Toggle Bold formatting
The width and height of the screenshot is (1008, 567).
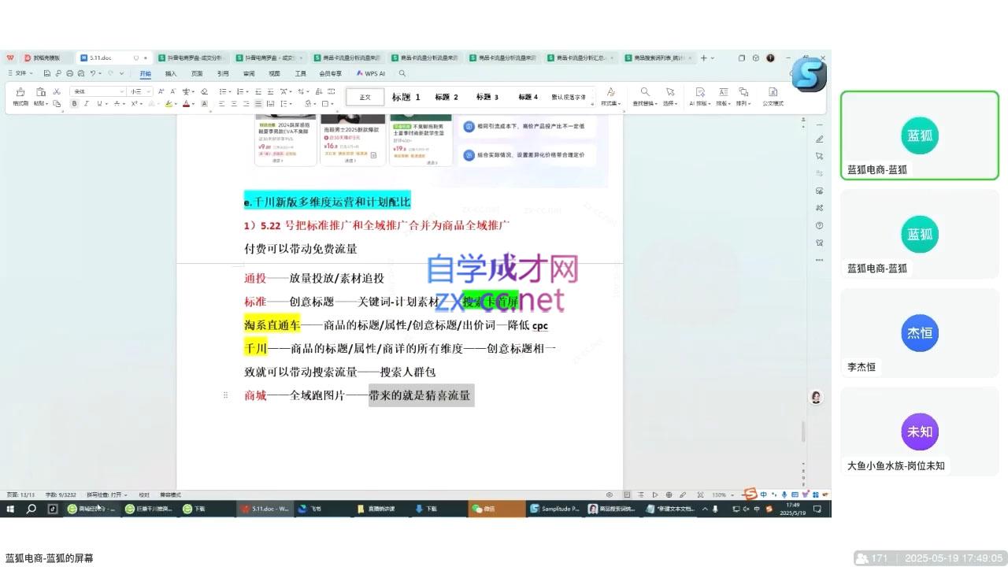[75, 103]
